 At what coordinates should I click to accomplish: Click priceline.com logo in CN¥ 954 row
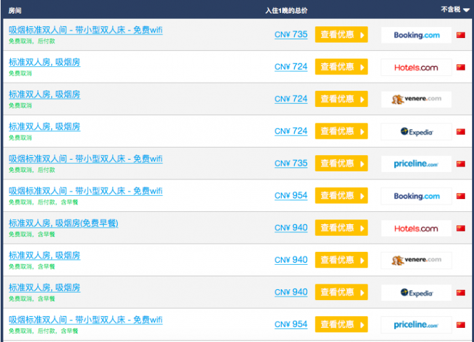pyautogui.click(x=416, y=325)
